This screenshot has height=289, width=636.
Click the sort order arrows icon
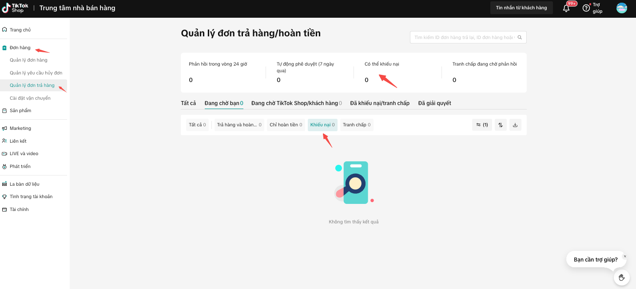point(501,125)
